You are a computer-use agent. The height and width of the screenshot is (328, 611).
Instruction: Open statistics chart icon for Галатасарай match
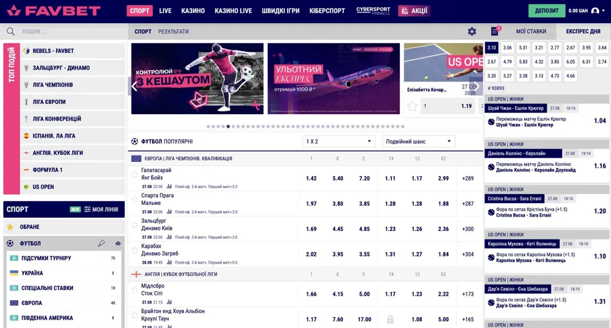pos(169,186)
